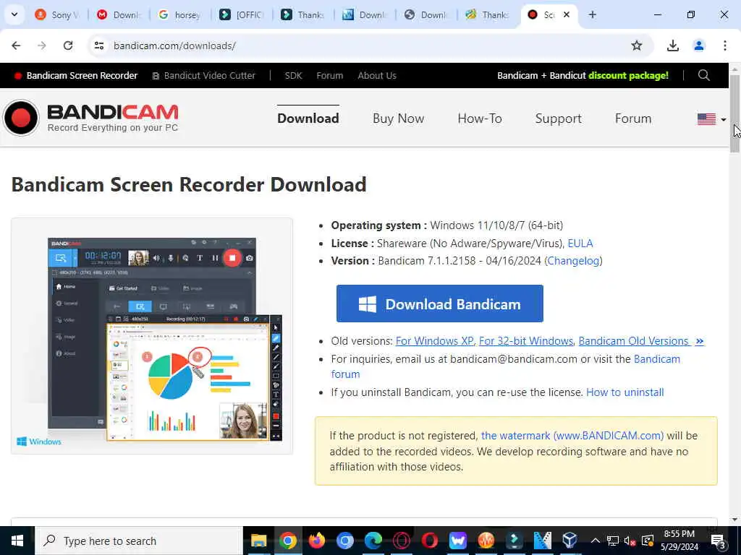Open the Chrome profile icon

point(698,46)
